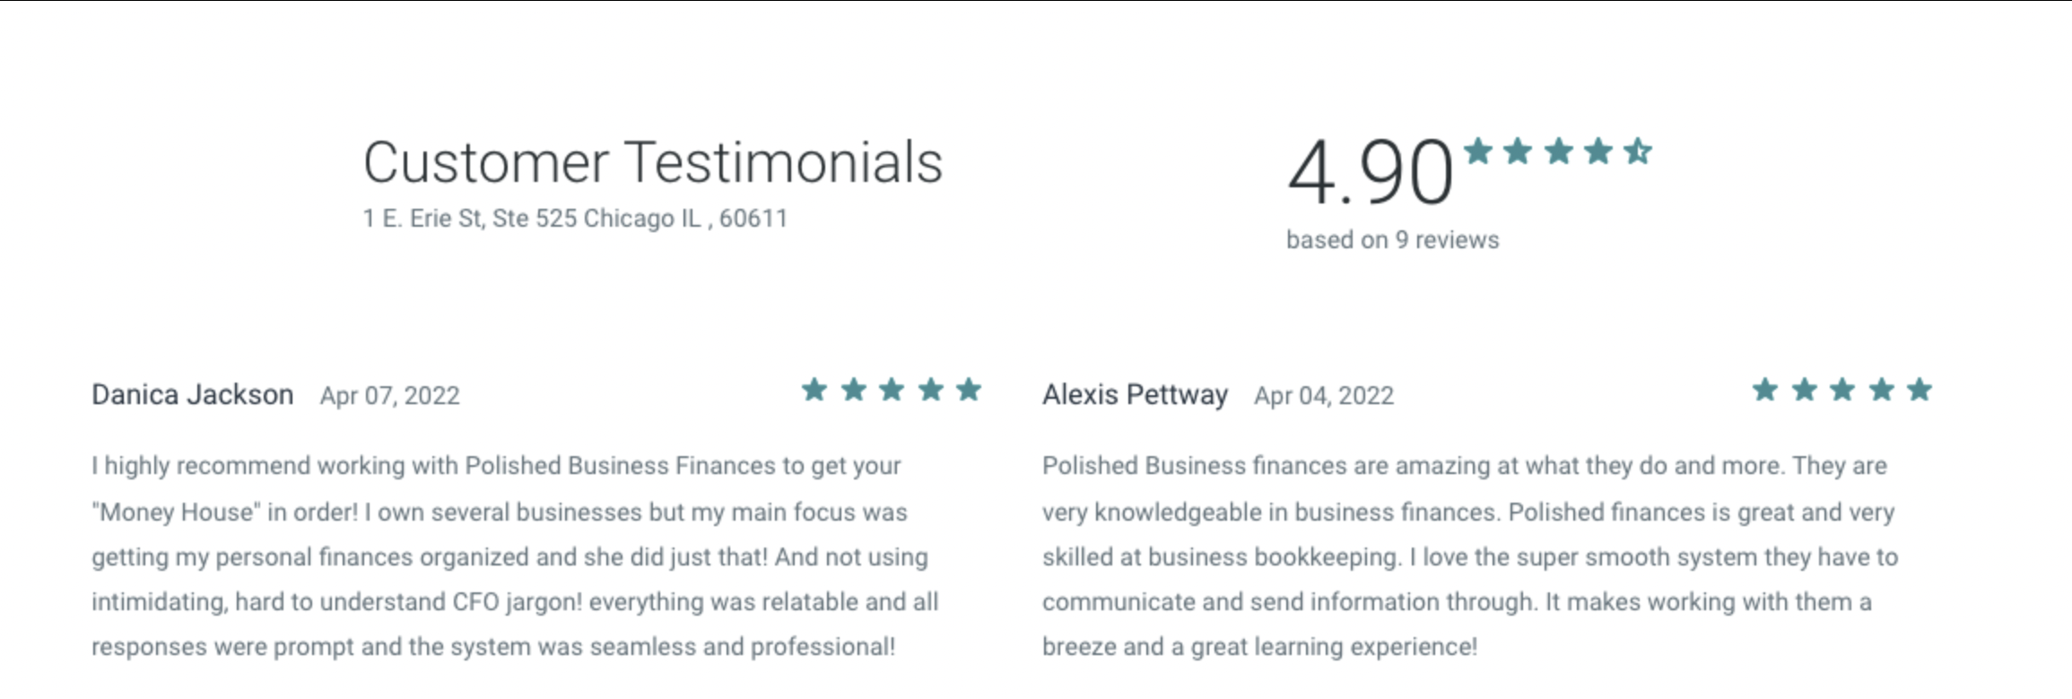Click first star in Danica Jackson's review
This screenshot has width=2072, height=699.
click(x=814, y=390)
